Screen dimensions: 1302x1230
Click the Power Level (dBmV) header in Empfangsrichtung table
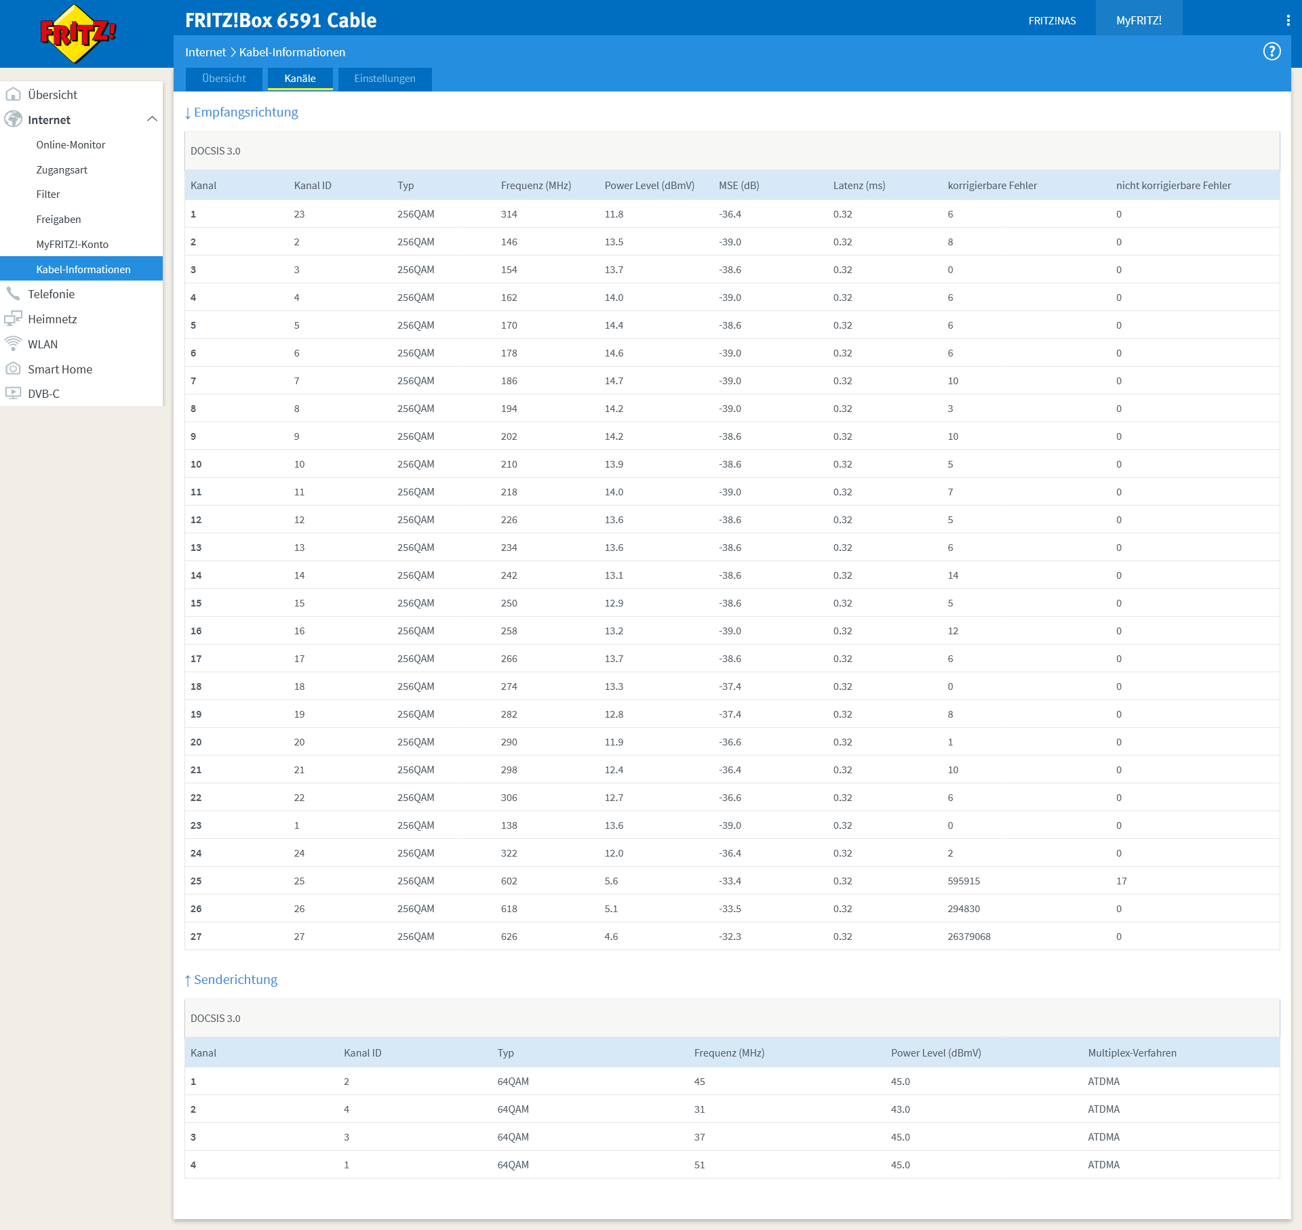pyautogui.click(x=649, y=186)
